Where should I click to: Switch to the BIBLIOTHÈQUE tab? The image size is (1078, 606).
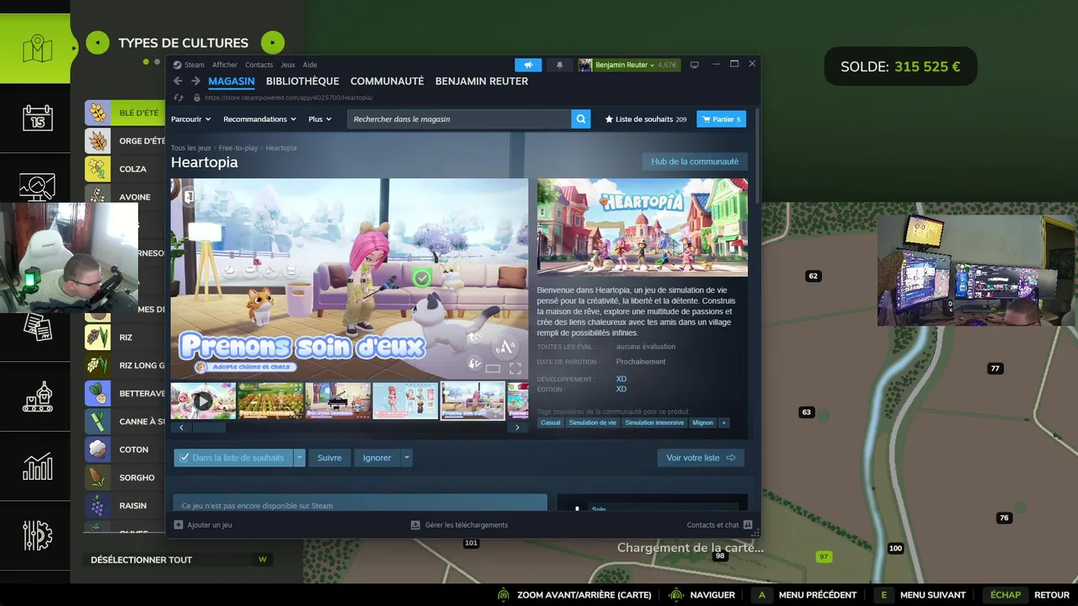coord(302,81)
